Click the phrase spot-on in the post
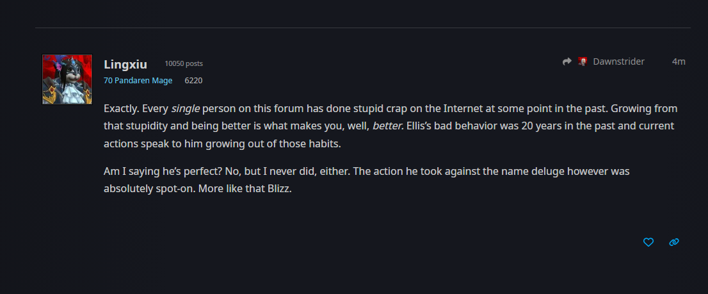 tap(170, 189)
